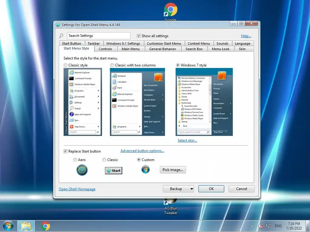Open the Menu Look tab
Image resolution: width=310 pixels, height=232 pixels.
221,49
